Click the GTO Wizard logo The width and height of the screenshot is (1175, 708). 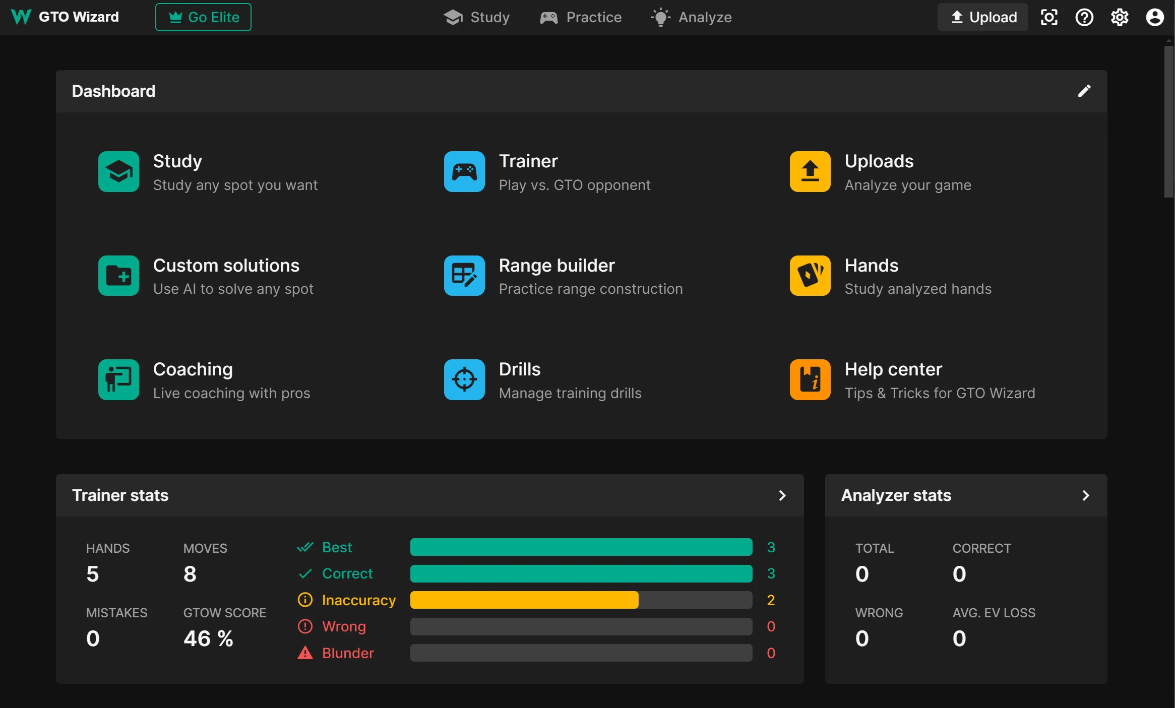click(65, 17)
